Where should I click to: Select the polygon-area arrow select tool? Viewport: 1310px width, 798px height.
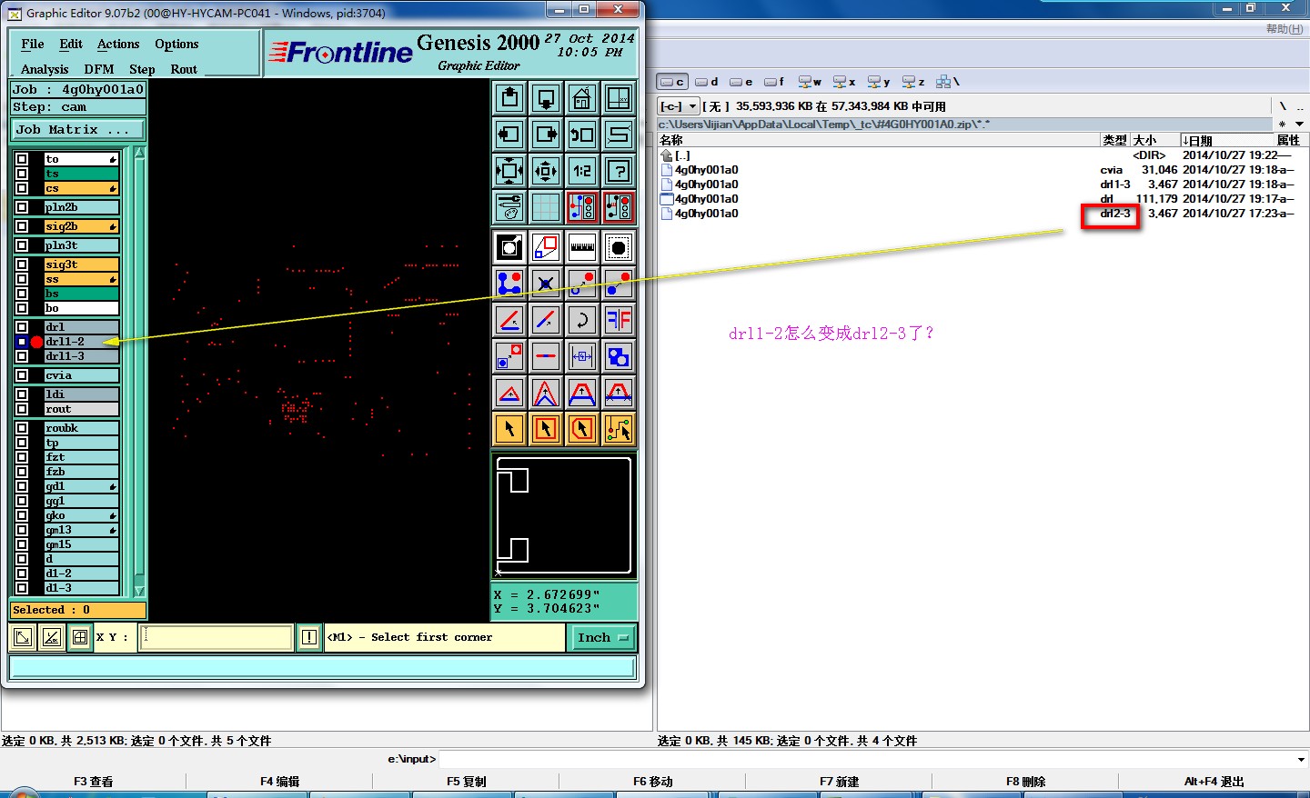(582, 428)
